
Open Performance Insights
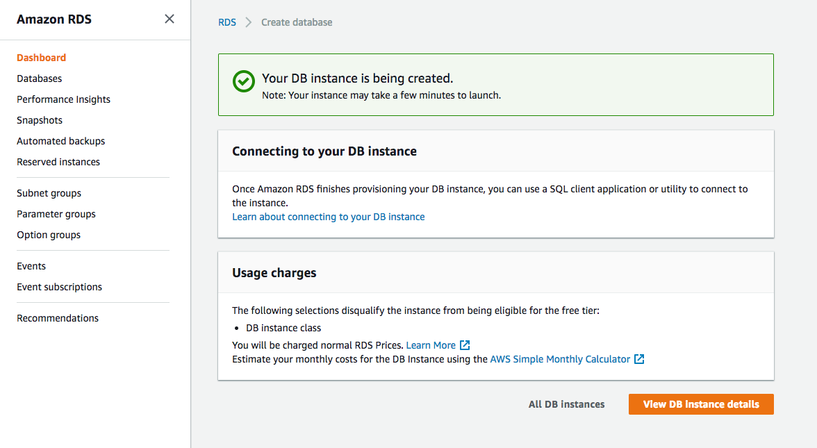coord(64,99)
